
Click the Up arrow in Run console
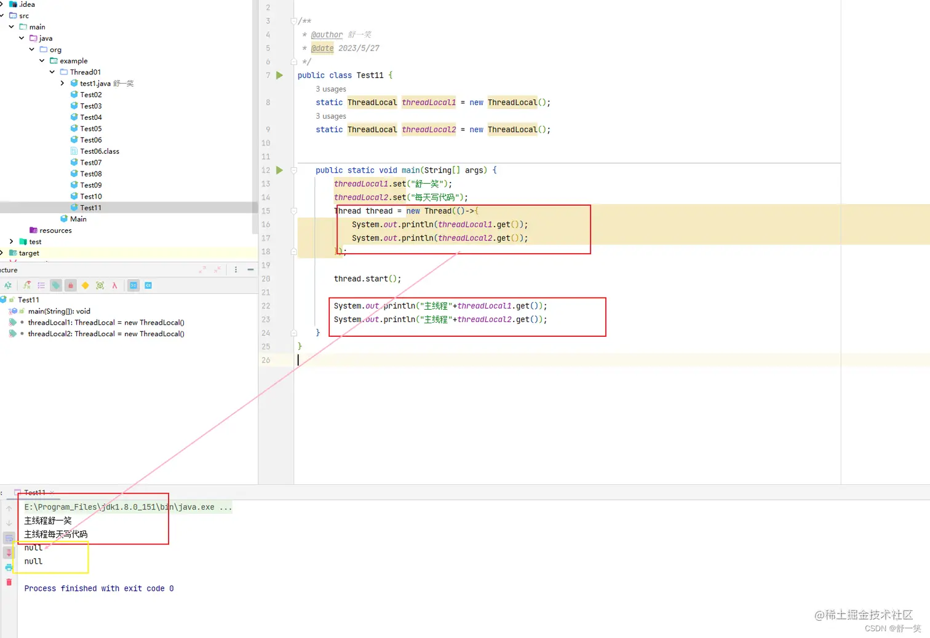pos(9,508)
